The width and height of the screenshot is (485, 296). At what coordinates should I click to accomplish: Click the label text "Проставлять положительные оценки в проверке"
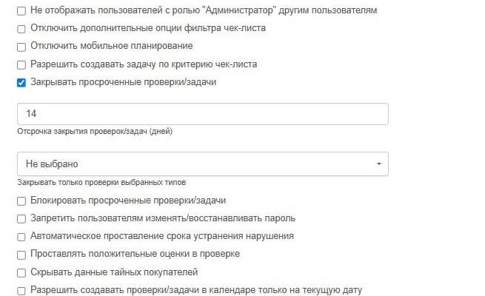(135, 254)
